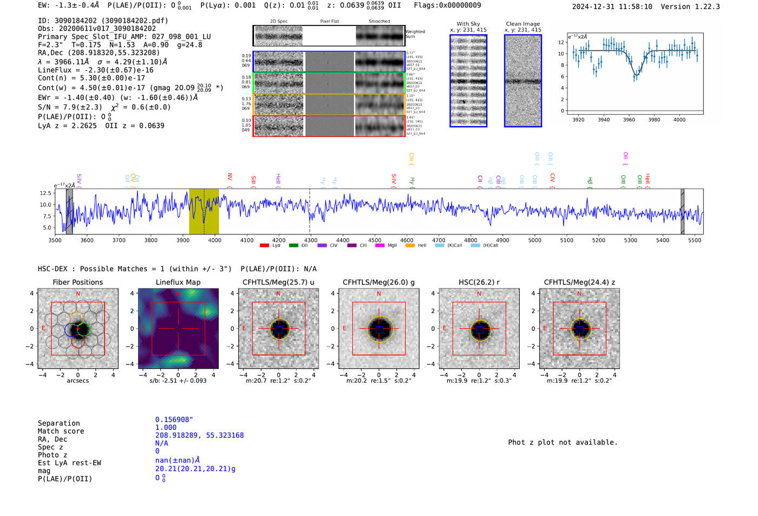758x516 pixels.
Task: Select the red-bordered fiber spectrum row
Action: [x=329, y=126]
